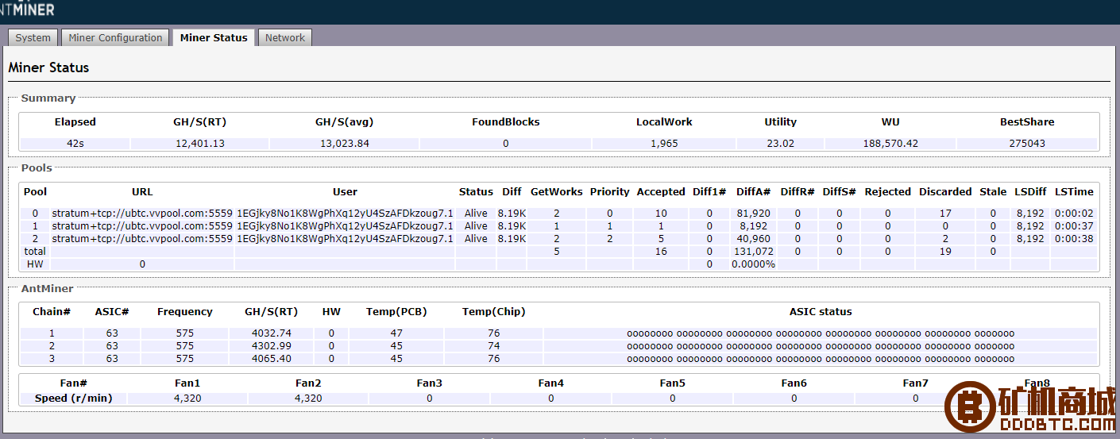1120x439 pixels.
Task: Click chain 2 GH/S(RT) value 4302.99
Action: (x=271, y=346)
